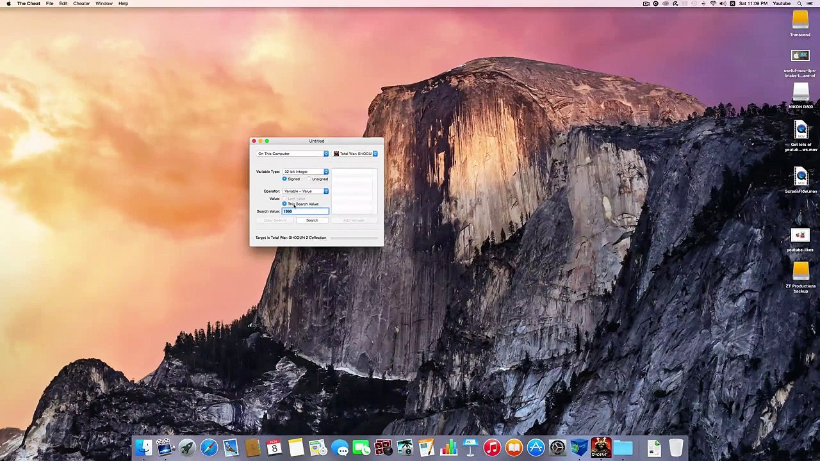This screenshot has height=461, width=820.
Task: Open the Transcend drive on desktop
Action: point(800,23)
